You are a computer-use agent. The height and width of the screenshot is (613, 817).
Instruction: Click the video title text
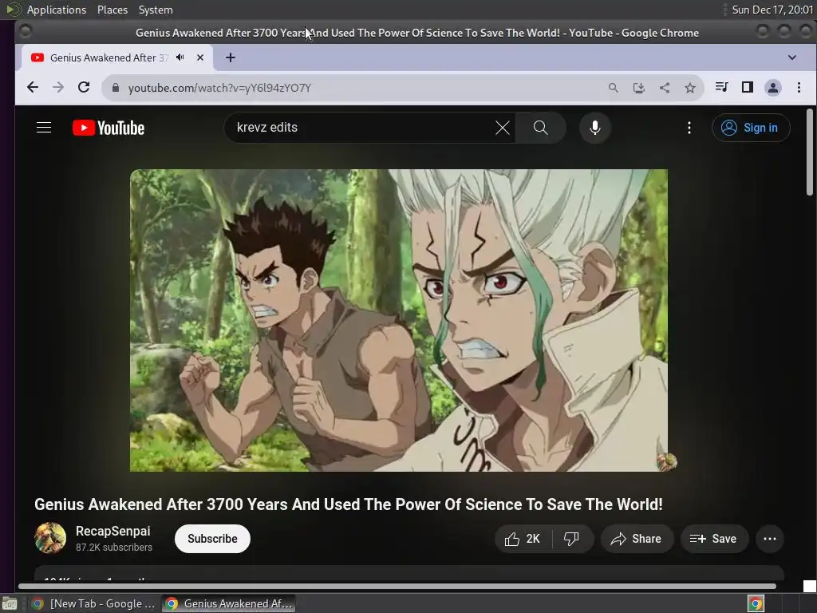click(x=349, y=504)
